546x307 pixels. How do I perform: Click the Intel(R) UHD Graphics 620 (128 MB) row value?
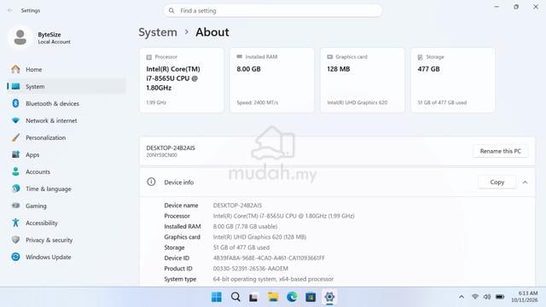point(259,237)
